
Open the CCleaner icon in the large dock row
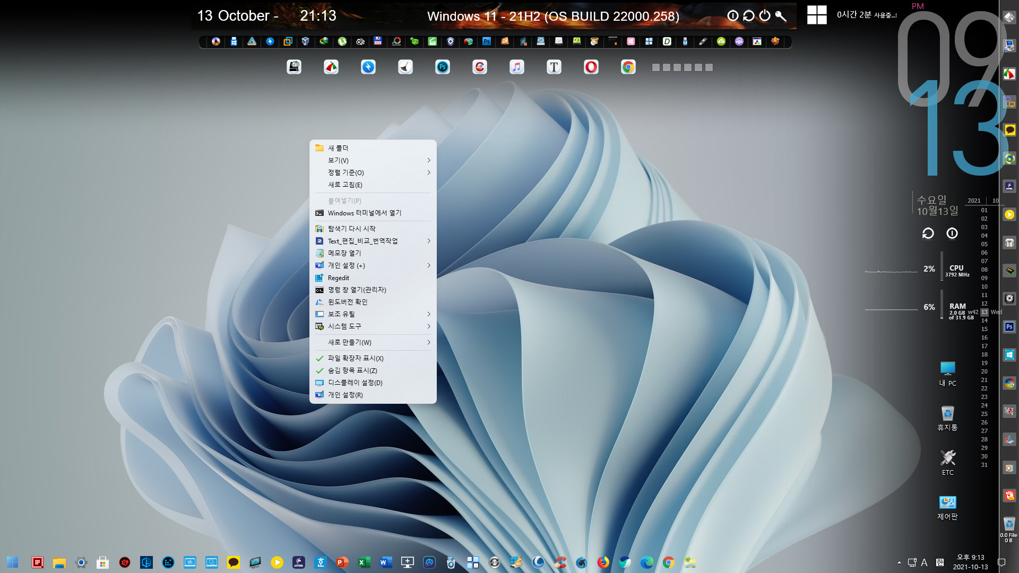[479, 67]
